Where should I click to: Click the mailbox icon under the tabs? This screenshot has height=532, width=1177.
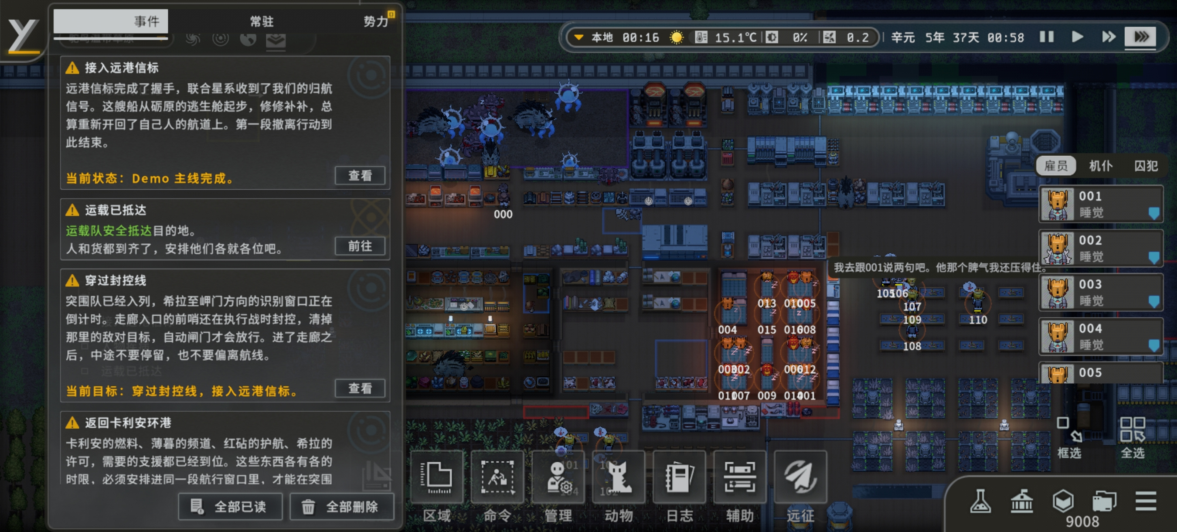tap(276, 41)
